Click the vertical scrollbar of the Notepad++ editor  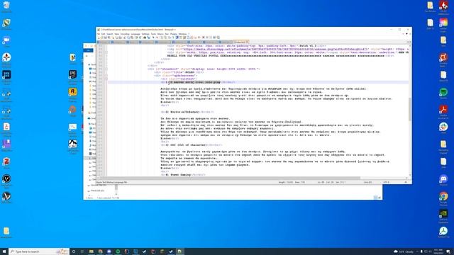pyautogui.click(x=410, y=110)
